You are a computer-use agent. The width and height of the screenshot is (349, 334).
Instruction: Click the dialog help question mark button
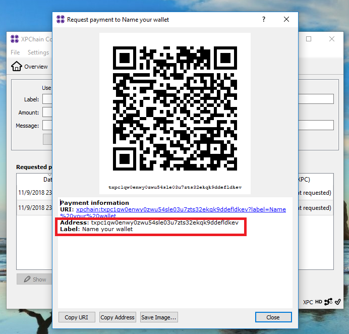click(264, 19)
